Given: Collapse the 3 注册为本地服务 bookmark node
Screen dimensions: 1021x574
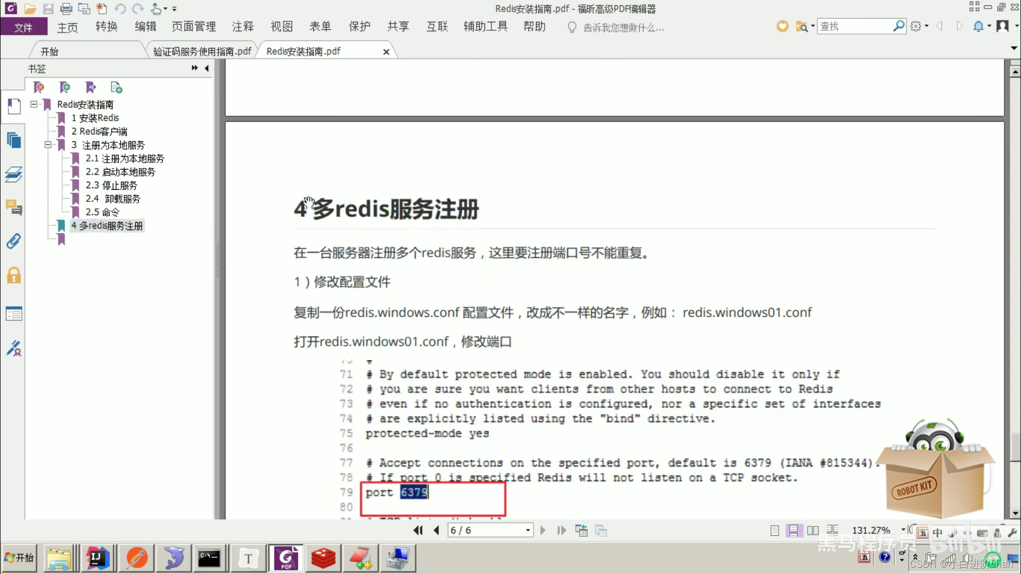Looking at the screenshot, I should click(x=48, y=145).
